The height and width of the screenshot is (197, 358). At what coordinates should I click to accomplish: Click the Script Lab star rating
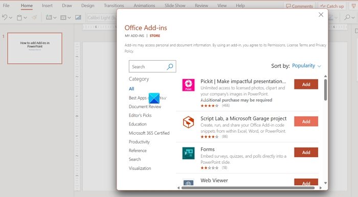tap(209, 137)
